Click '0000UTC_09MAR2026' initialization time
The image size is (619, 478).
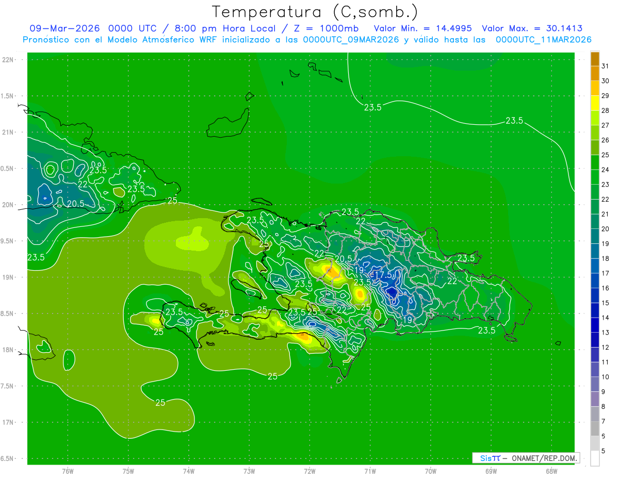tap(351, 40)
